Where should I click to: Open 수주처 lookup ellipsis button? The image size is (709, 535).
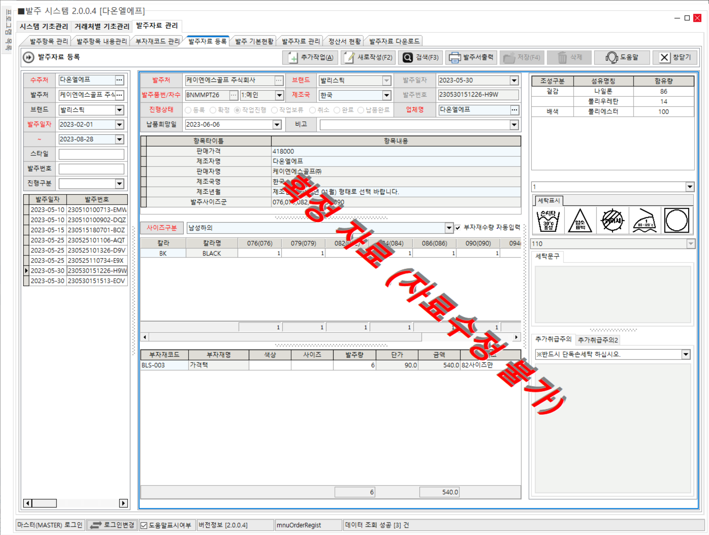pos(119,80)
